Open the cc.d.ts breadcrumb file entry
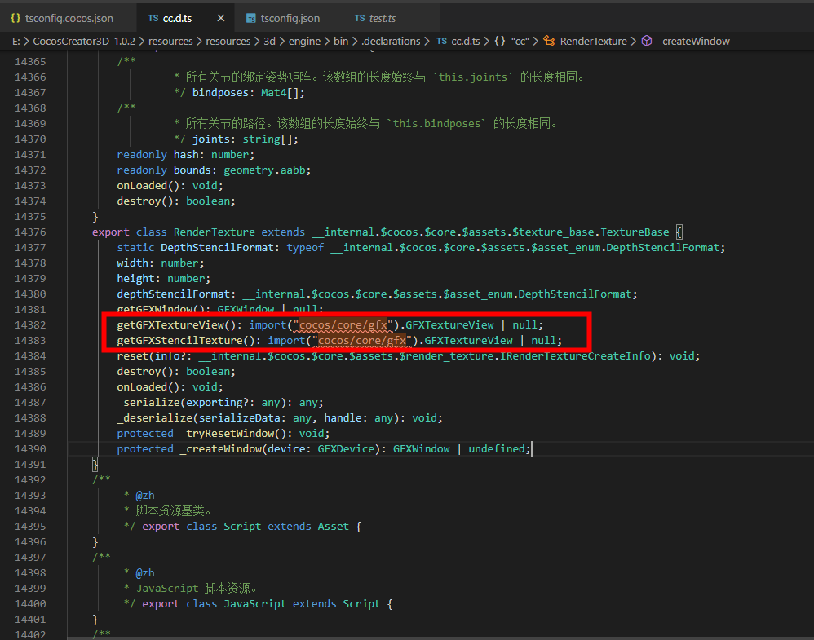This screenshot has width=814, height=640. (x=465, y=41)
